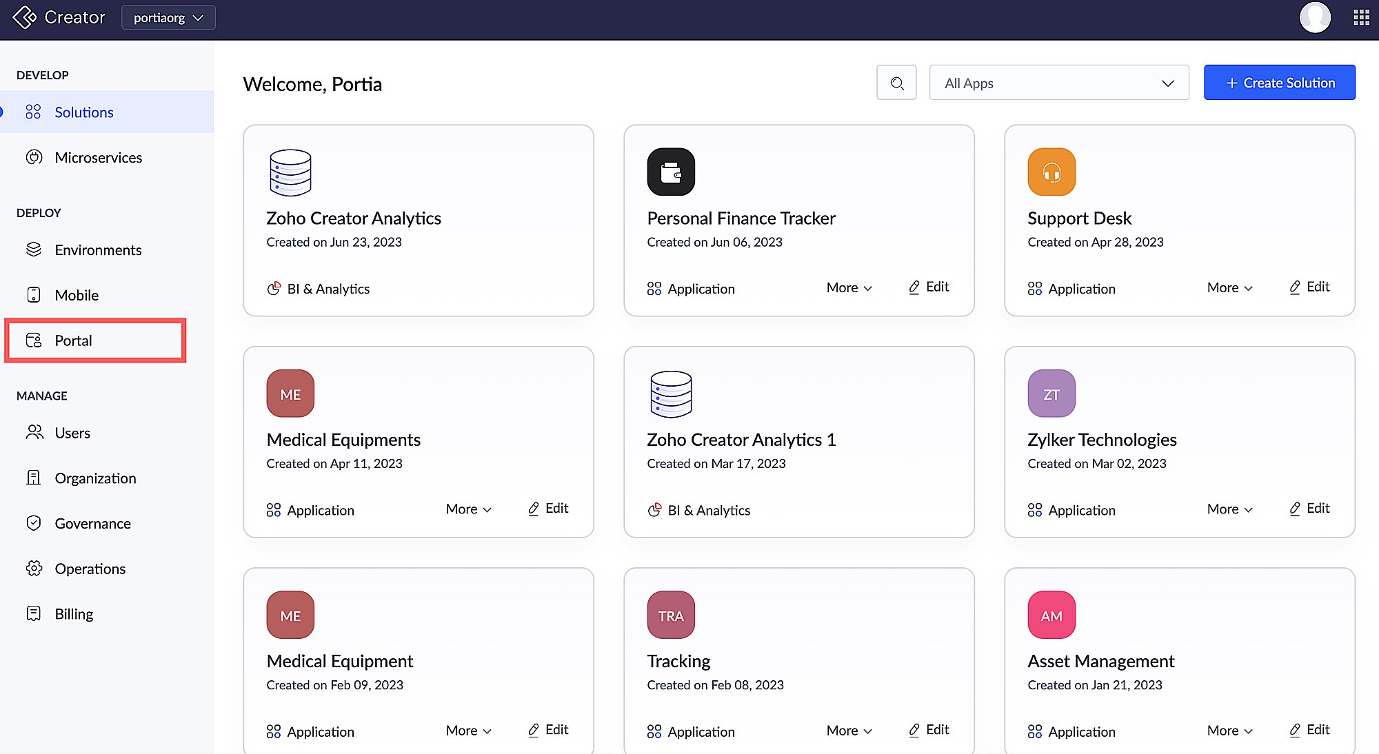Open Governance section in the sidebar
This screenshot has height=754, width=1379.
(x=92, y=524)
